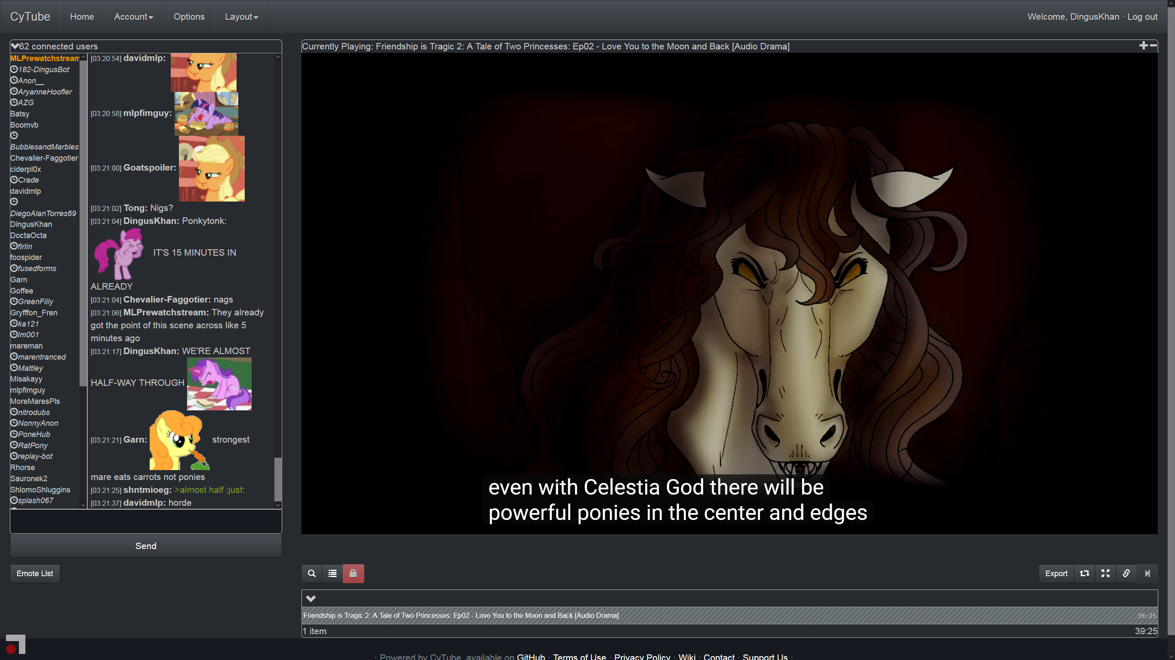Click the fullscreen arrows icon
Image resolution: width=1175 pixels, height=660 pixels.
click(1105, 573)
